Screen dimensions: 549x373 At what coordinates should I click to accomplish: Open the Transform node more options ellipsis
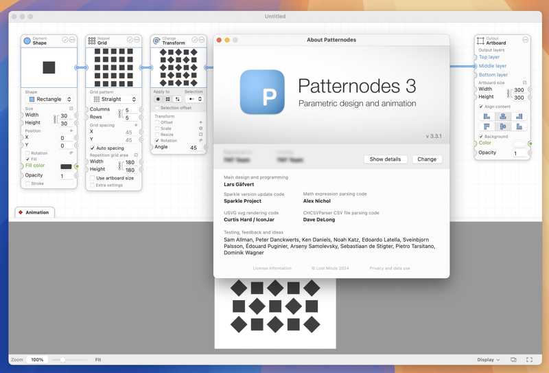click(x=202, y=40)
